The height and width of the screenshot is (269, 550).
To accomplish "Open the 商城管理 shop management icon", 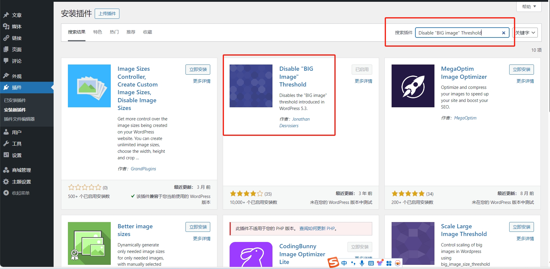I will 6,170.
